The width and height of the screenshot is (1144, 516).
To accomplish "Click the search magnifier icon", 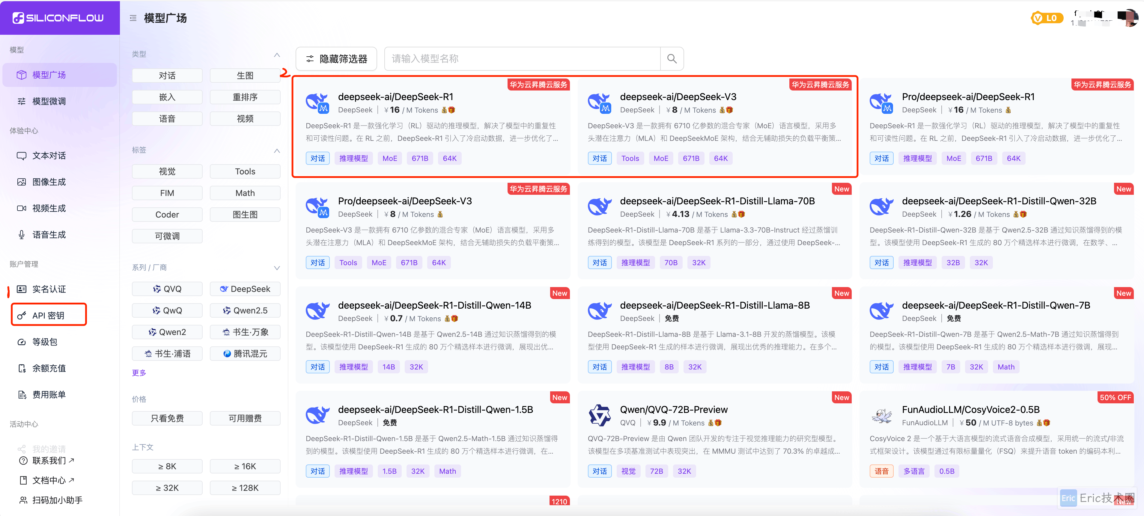I will coord(672,59).
